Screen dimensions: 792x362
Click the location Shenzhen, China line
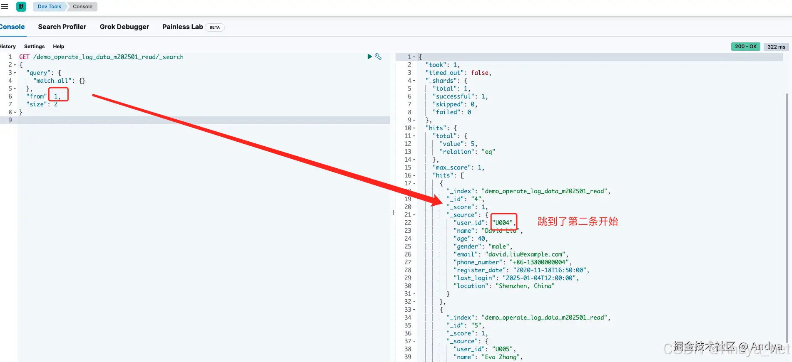pos(504,286)
